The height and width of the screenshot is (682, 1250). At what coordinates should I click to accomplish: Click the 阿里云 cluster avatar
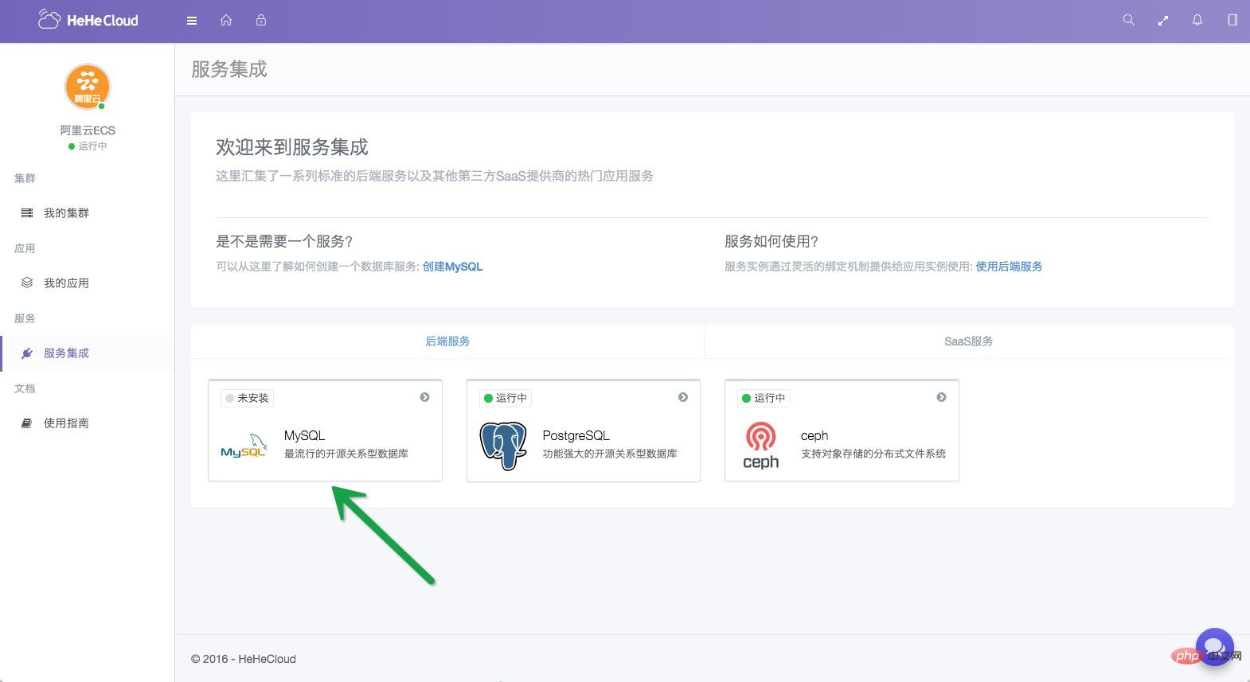point(88,87)
